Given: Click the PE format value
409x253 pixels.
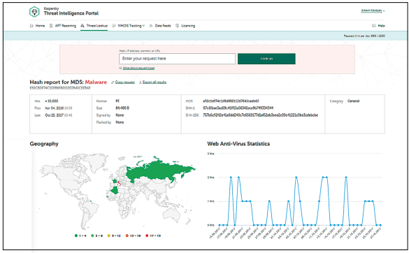Looking at the screenshot, I should pyautogui.click(x=117, y=101).
